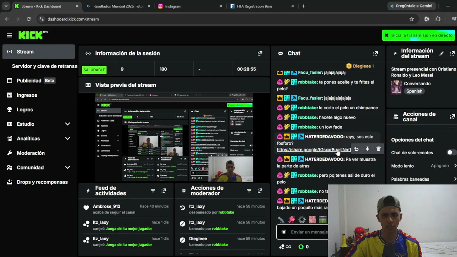Pop out the Información de la sesión panel
This screenshot has width=457, height=257.
(x=260, y=54)
